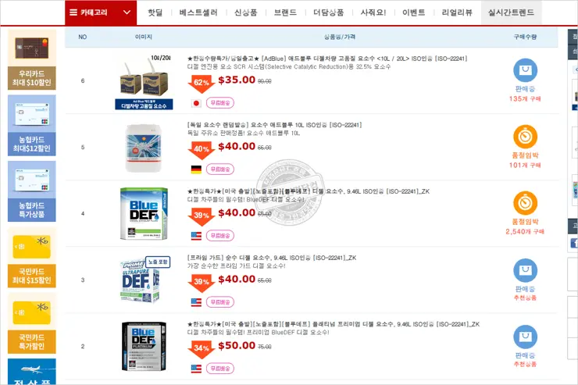Click the orange timer icon for BlueDEF item 4
578x385 pixels.
525,203
